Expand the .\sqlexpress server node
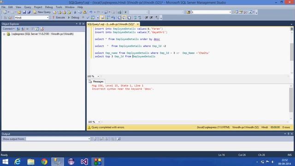The width and height of the screenshot is (295, 166). click(x=4, y=34)
